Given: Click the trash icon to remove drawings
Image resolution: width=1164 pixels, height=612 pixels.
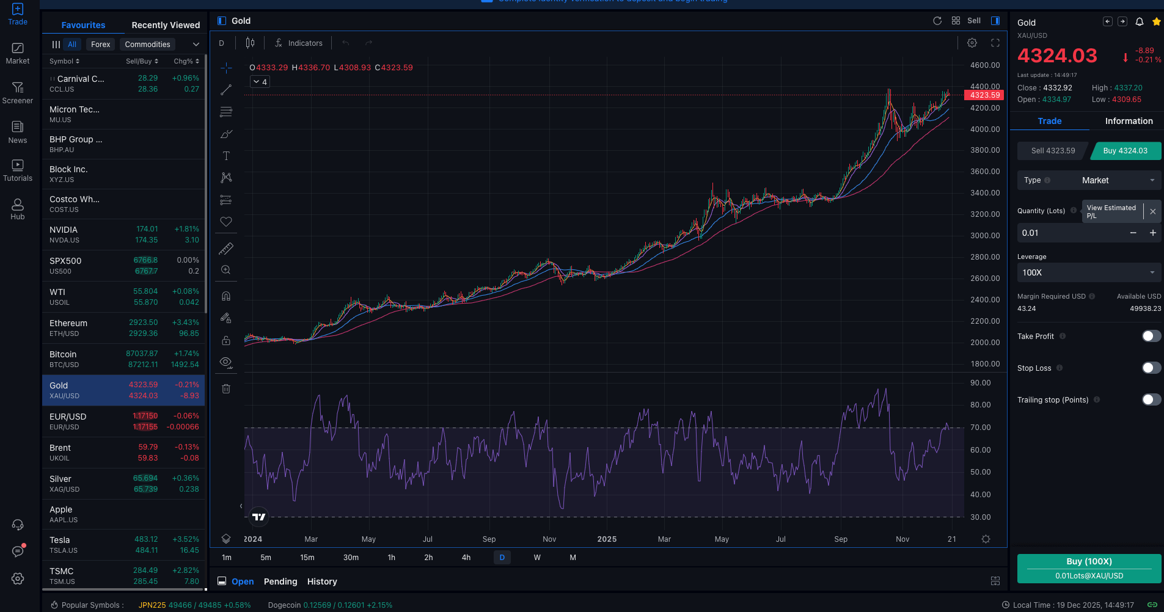Looking at the screenshot, I should click(226, 388).
